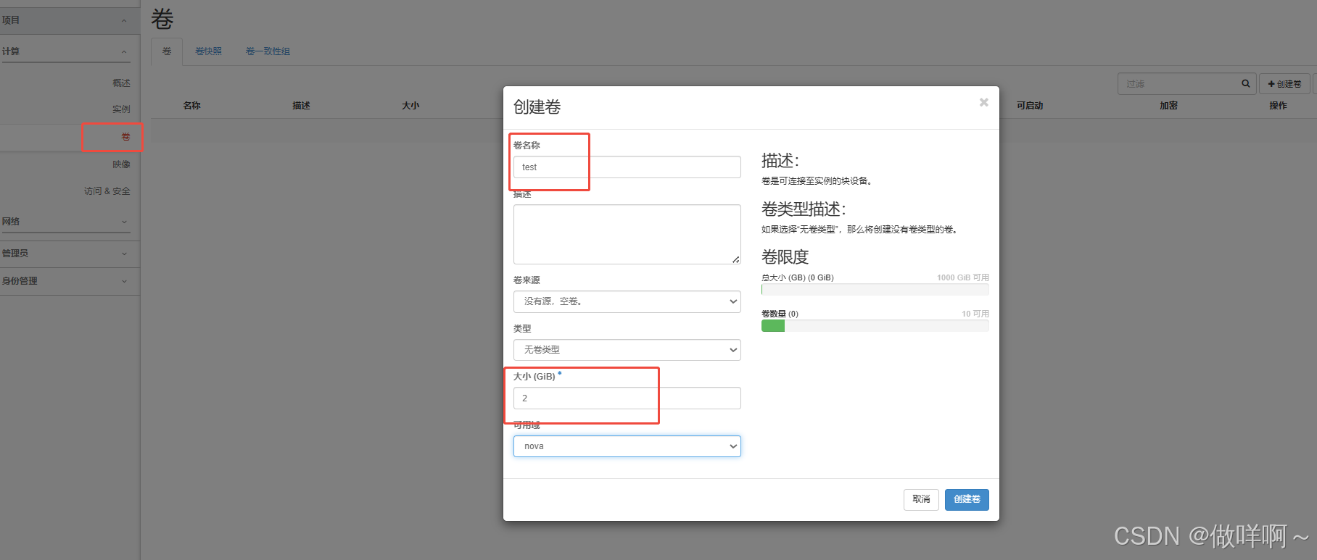Screen dimensions: 1317x560
Task: Click the 加密 column header
Action: point(1168,106)
